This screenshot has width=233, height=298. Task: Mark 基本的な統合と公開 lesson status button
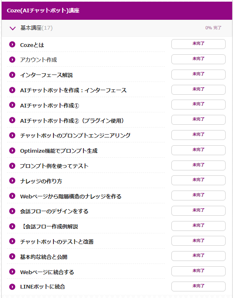click(x=198, y=256)
